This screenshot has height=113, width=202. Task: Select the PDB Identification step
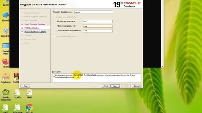pyautogui.click(x=32, y=28)
